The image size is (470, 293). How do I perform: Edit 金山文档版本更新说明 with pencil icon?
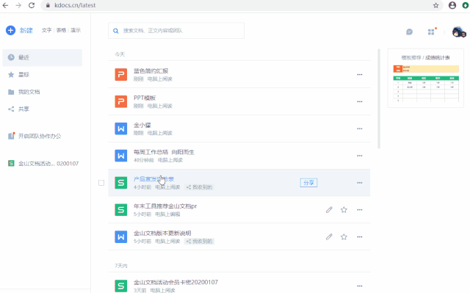point(329,236)
